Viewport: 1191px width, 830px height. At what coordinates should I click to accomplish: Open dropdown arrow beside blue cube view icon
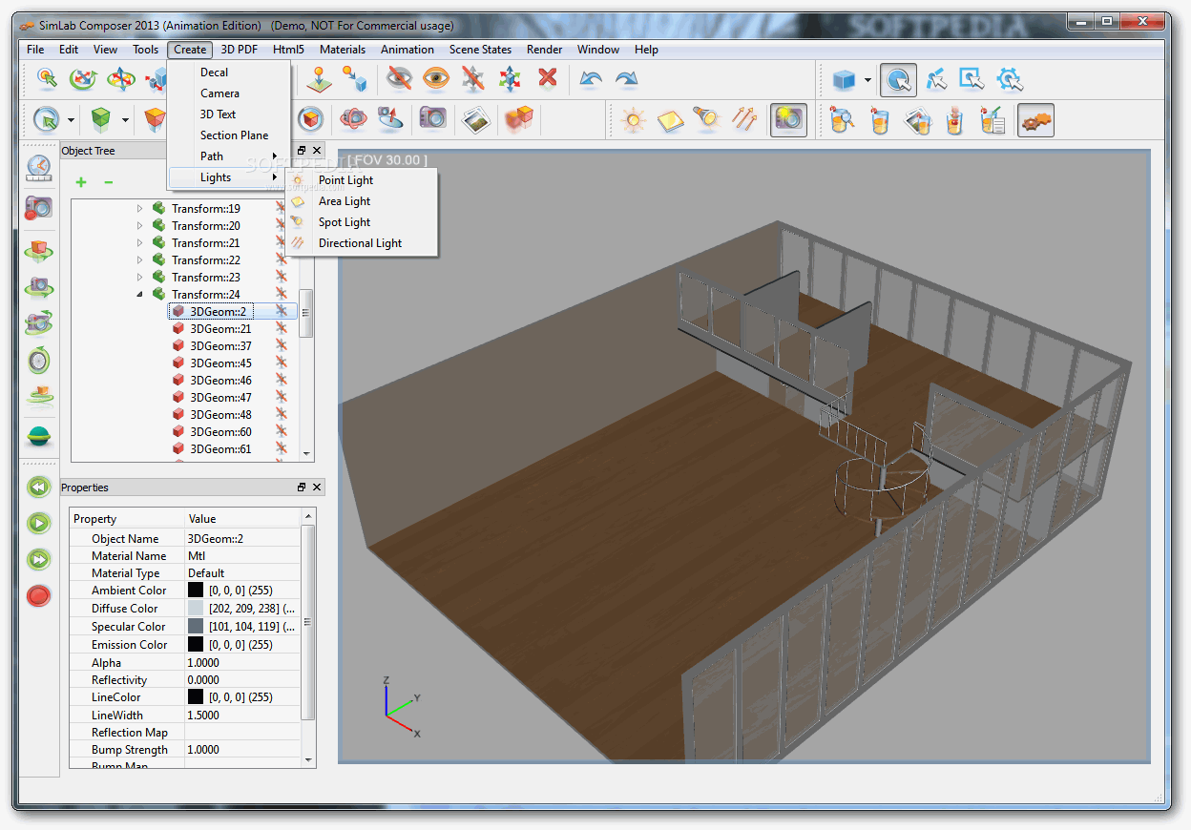pyautogui.click(x=867, y=80)
